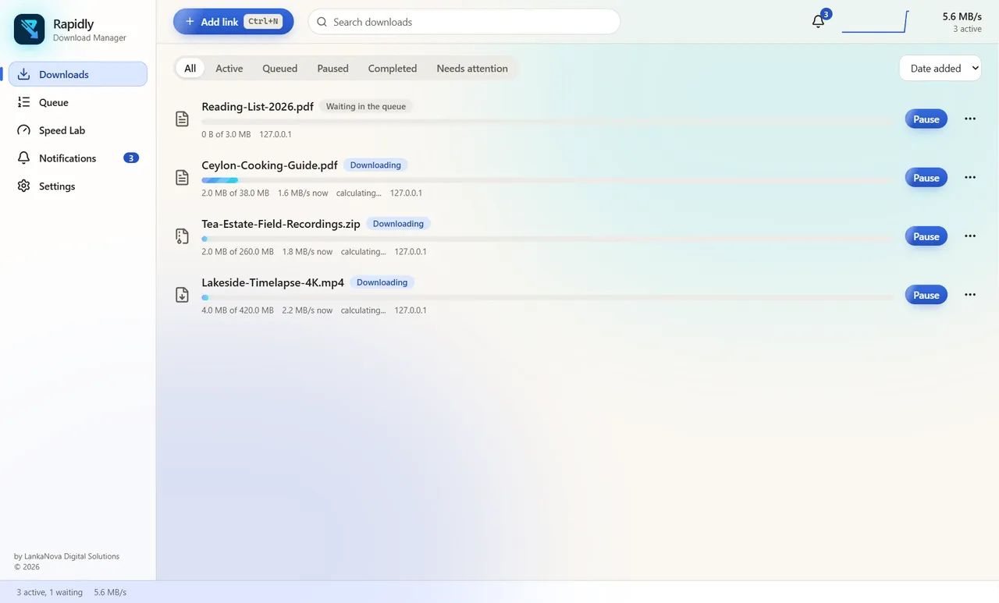
Task: Open more options for Reading-List-2026.pdf
Action: pyautogui.click(x=970, y=119)
